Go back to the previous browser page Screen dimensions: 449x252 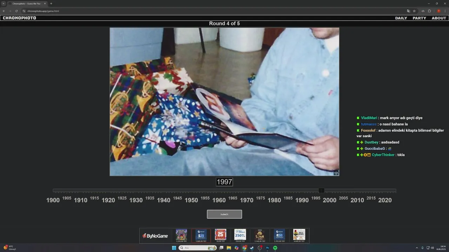tap(4, 11)
